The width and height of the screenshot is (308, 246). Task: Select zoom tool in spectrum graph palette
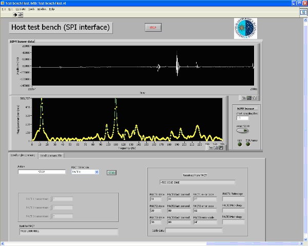(216, 147)
